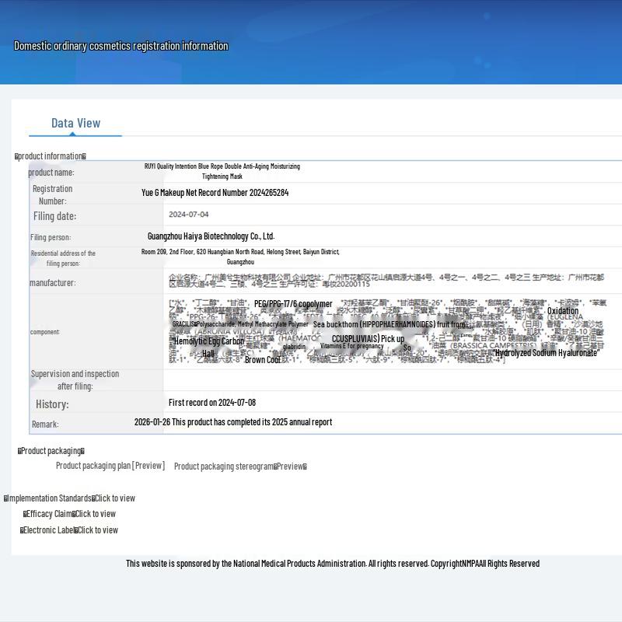The image size is (622, 622).
Task: Click the 'Supervision and inspection after filing' label
Action: pyautogui.click(x=75, y=380)
